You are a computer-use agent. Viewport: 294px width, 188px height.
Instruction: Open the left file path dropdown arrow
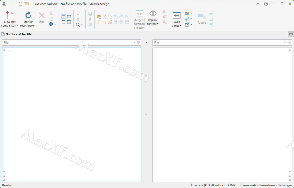134,43
